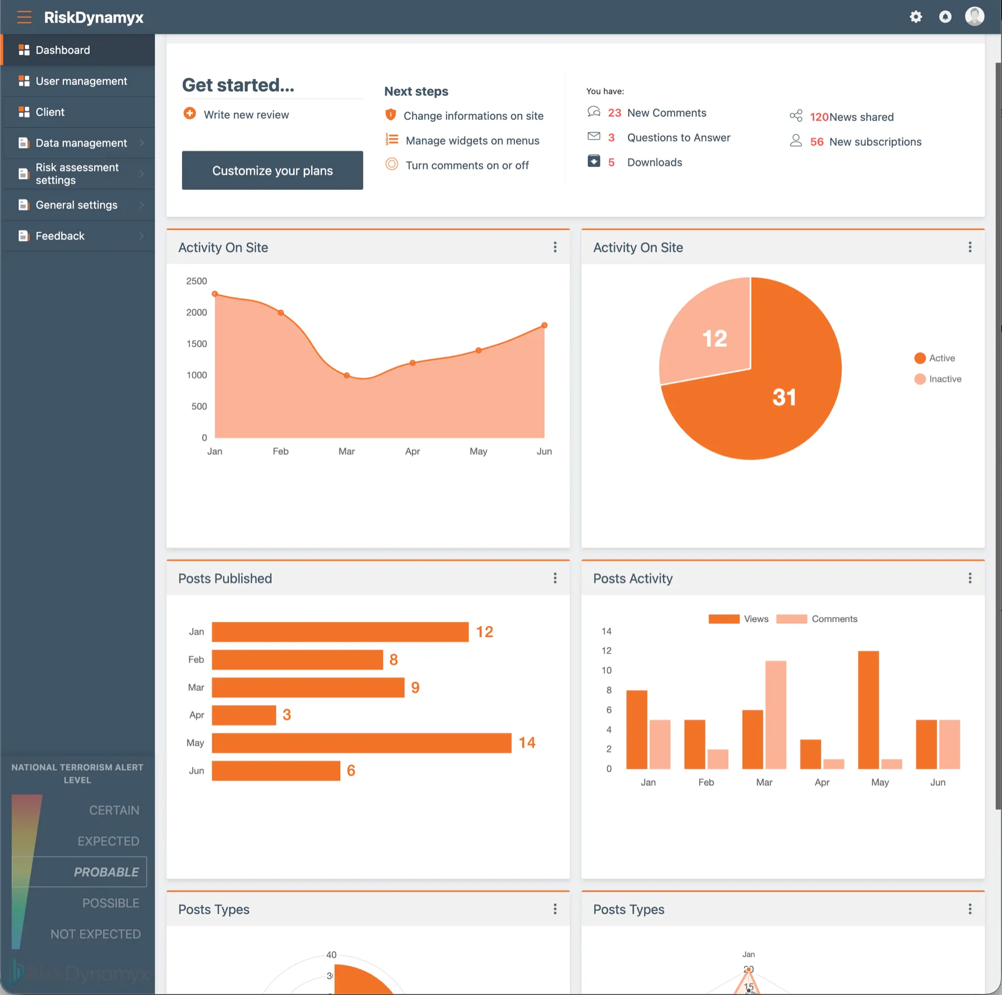Click the Downloads arrow box icon
1002x995 pixels.
[594, 161]
